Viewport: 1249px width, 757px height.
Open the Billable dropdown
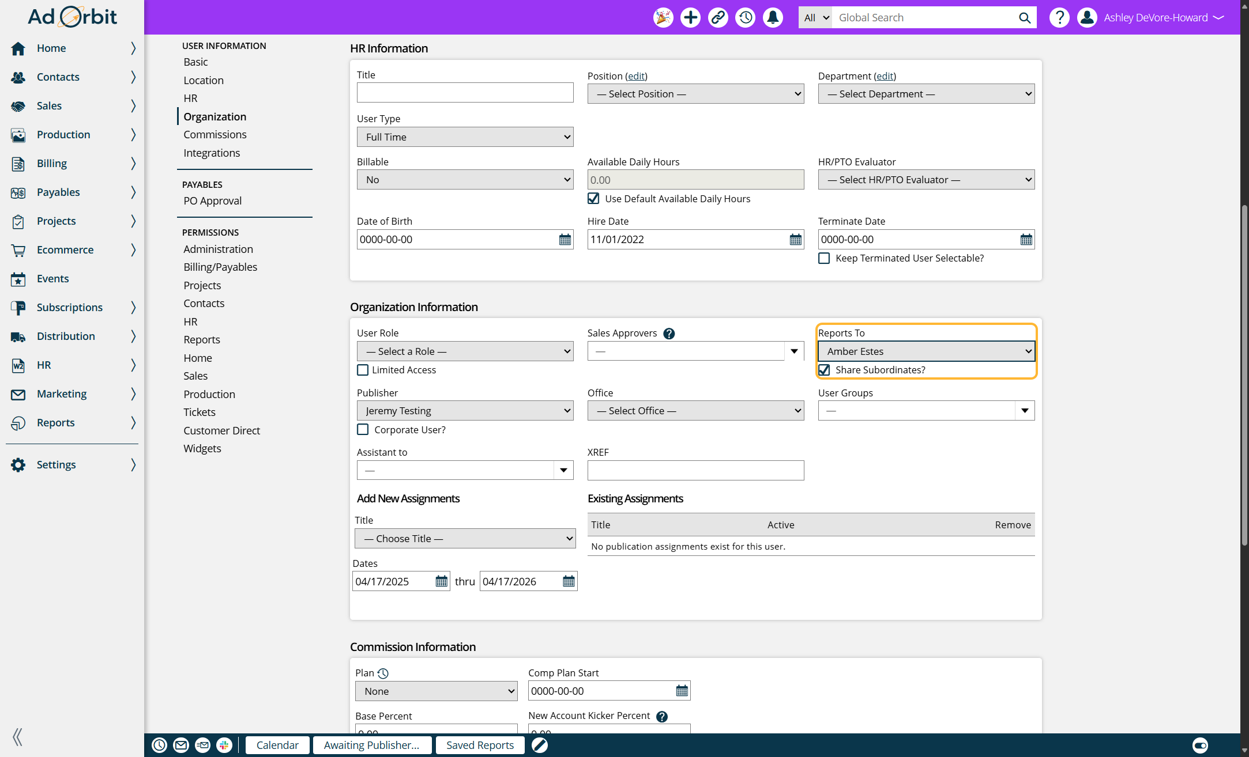465,180
